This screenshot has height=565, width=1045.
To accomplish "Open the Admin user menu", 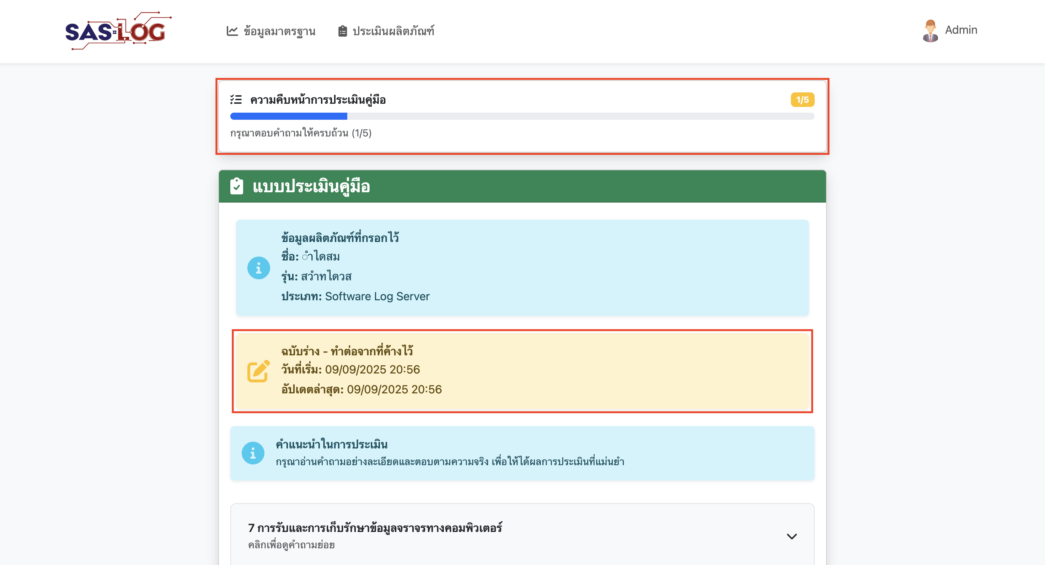I will [x=961, y=30].
